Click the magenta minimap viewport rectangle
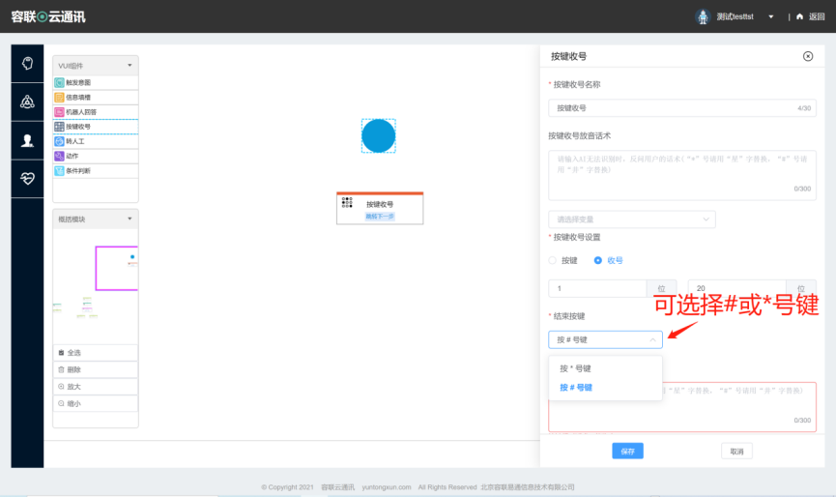836x497 pixels. tap(116, 268)
